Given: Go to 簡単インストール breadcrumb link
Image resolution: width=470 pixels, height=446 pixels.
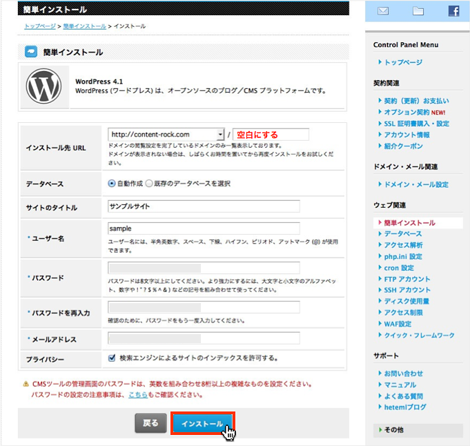Looking at the screenshot, I should (x=84, y=26).
